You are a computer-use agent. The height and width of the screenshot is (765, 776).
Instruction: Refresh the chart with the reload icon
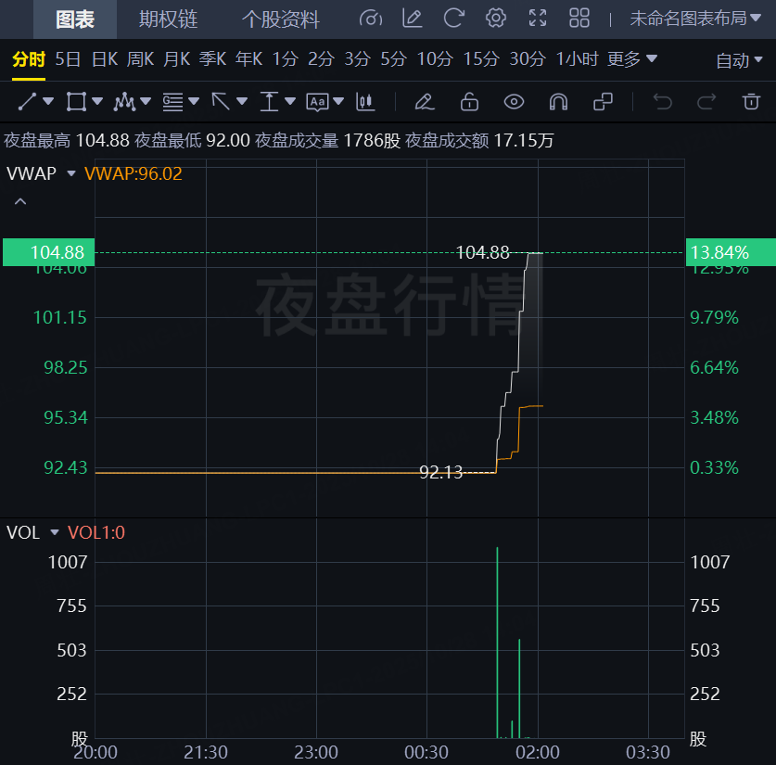(x=453, y=19)
